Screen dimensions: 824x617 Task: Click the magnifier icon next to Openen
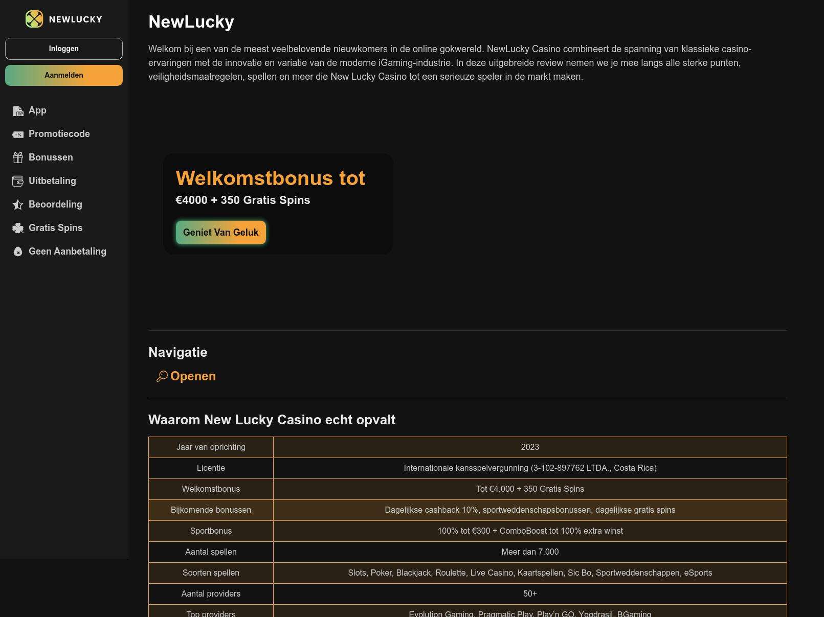(x=162, y=377)
